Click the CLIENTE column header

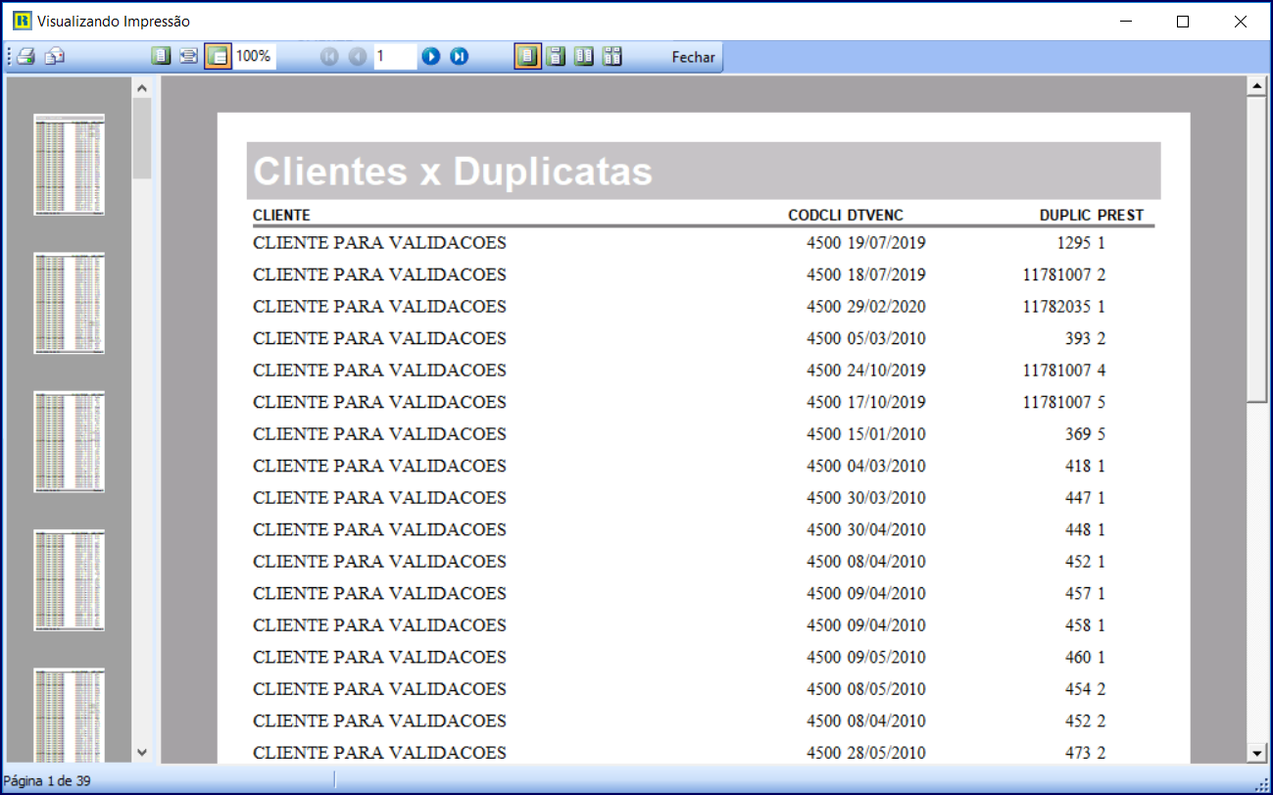coord(281,216)
